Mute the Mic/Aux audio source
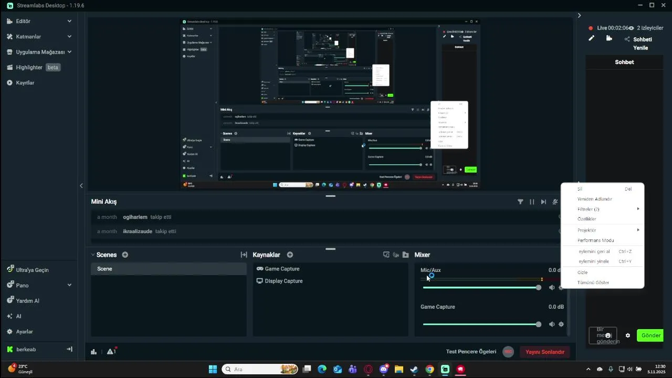The height and width of the screenshot is (378, 672). (552, 288)
